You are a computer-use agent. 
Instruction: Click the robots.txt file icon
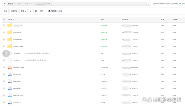click(10, 102)
